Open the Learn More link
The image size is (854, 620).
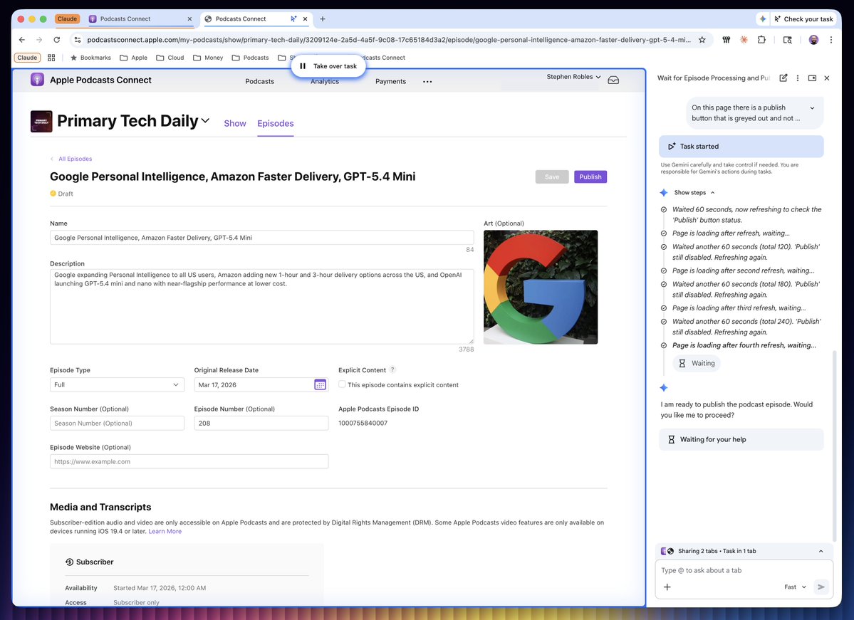(165, 531)
